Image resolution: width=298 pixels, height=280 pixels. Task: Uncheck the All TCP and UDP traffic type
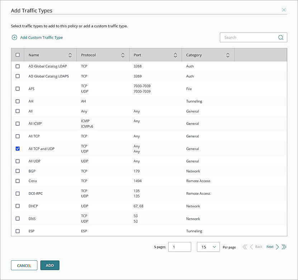click(18, 148)
